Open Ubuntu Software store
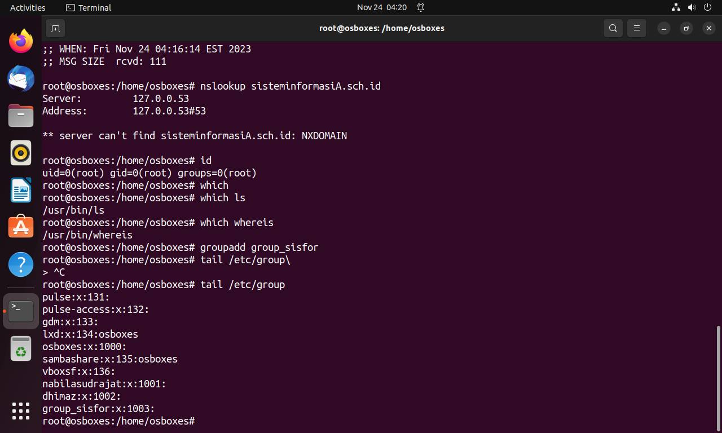 coord(21,227)
